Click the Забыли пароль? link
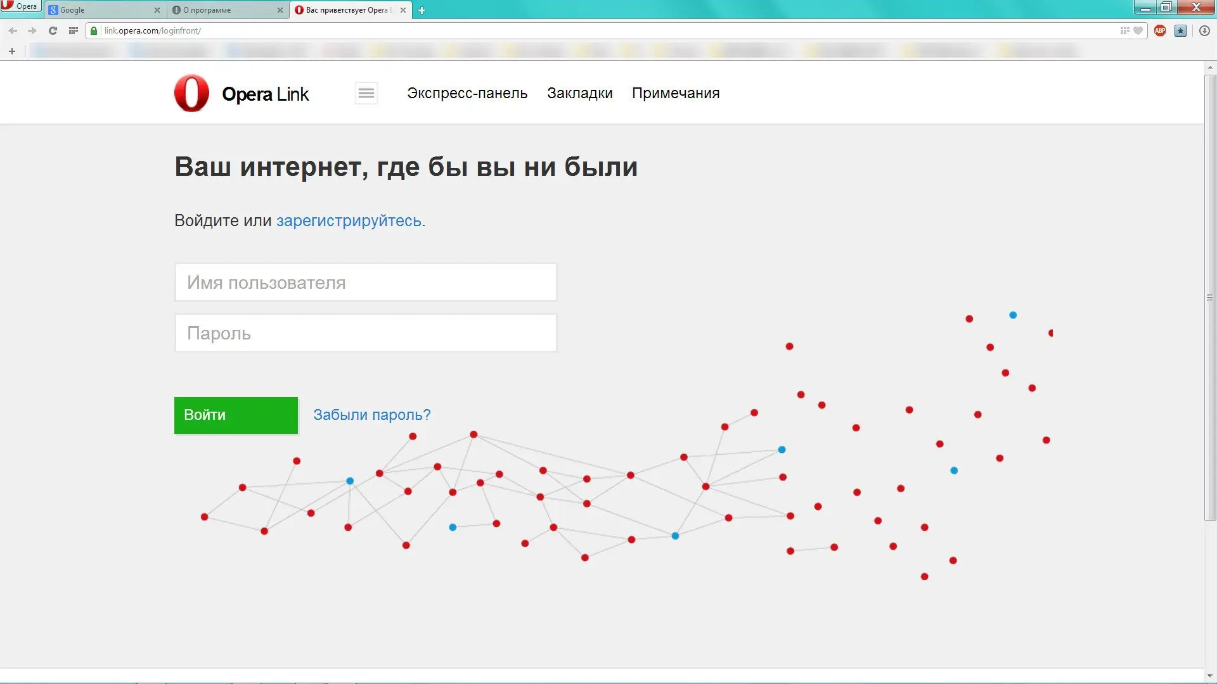1217x684 pixels. tap(371, 415)
